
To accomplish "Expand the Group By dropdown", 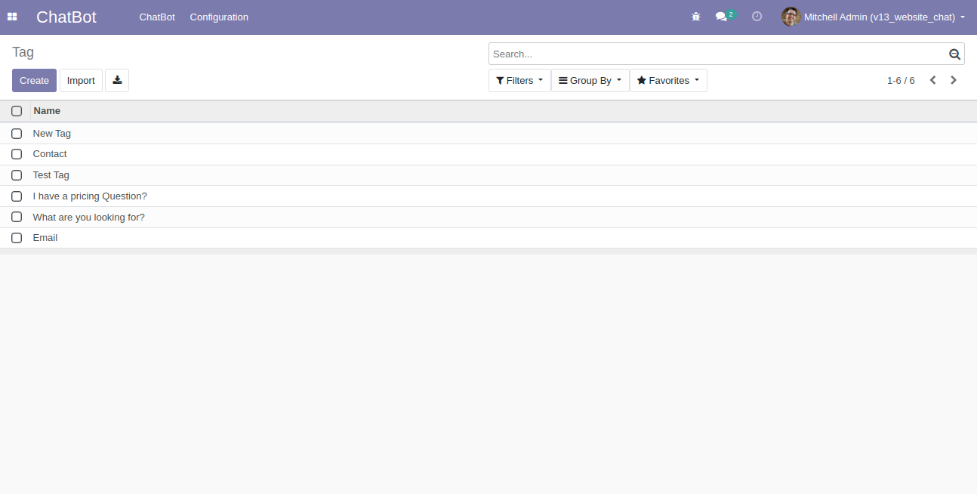I will (590, 80).
